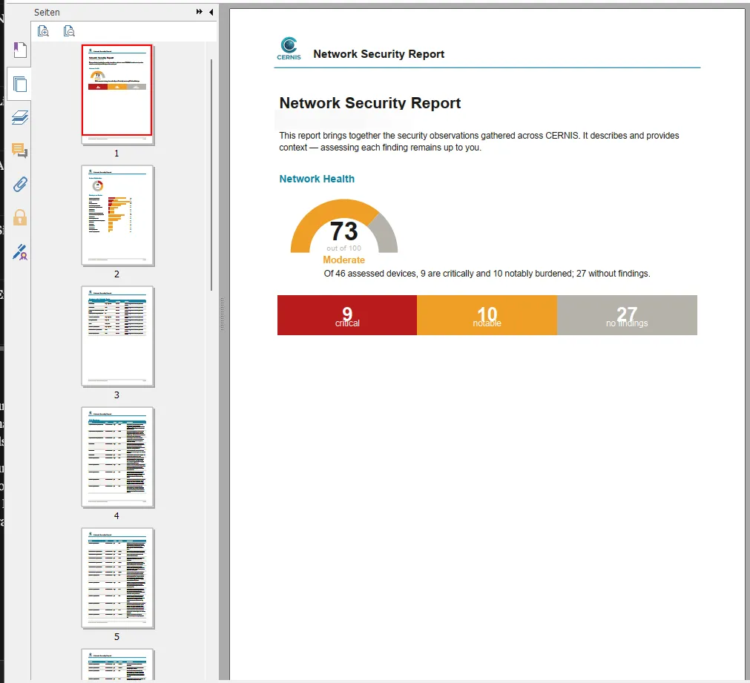Click the Seiten panel title
The image size is (750, 683).
pos(47,13)
